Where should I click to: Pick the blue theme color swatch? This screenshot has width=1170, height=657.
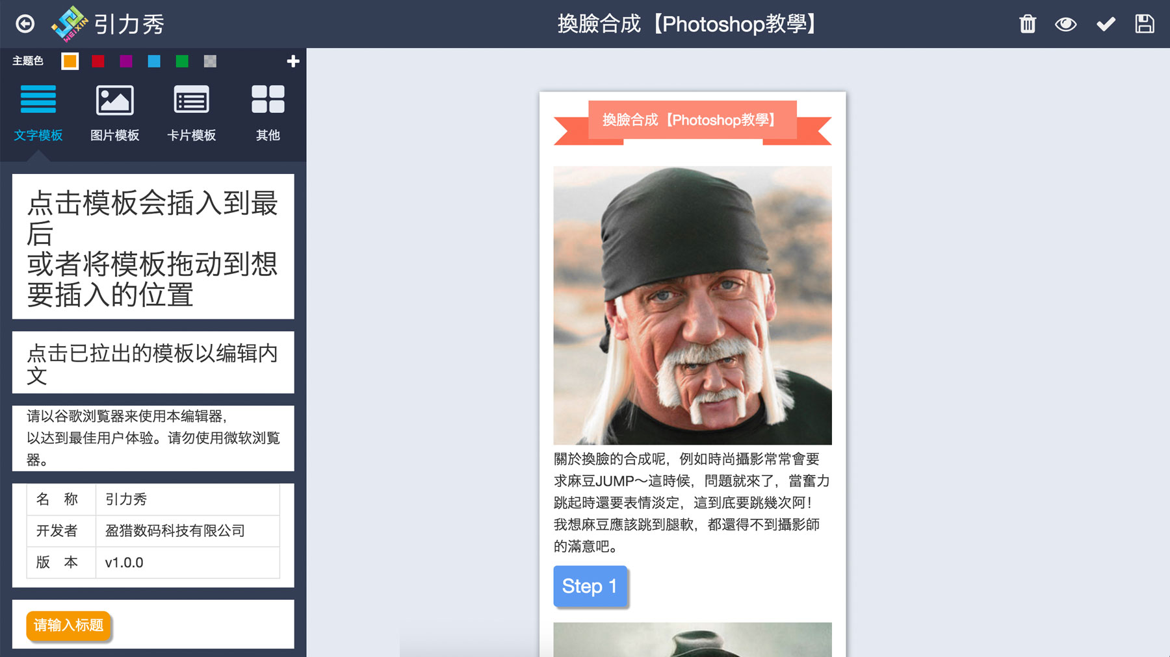pos(154,61)
